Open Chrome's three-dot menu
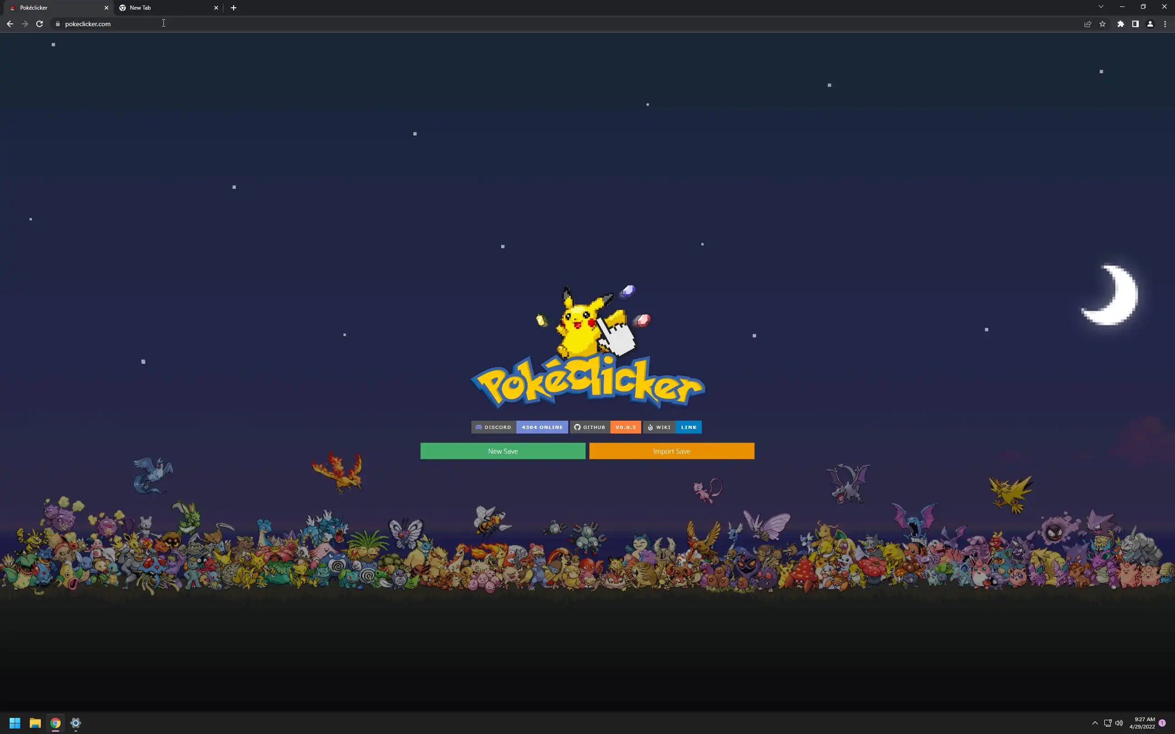This screenshot has height=734, width=1175. 1165,24
